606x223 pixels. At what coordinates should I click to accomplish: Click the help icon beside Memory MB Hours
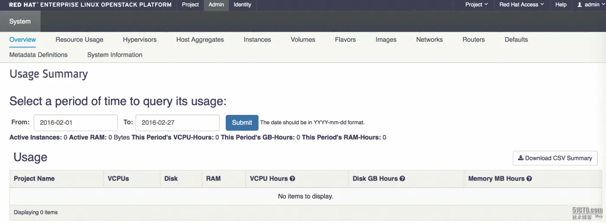tap(529, 178)
